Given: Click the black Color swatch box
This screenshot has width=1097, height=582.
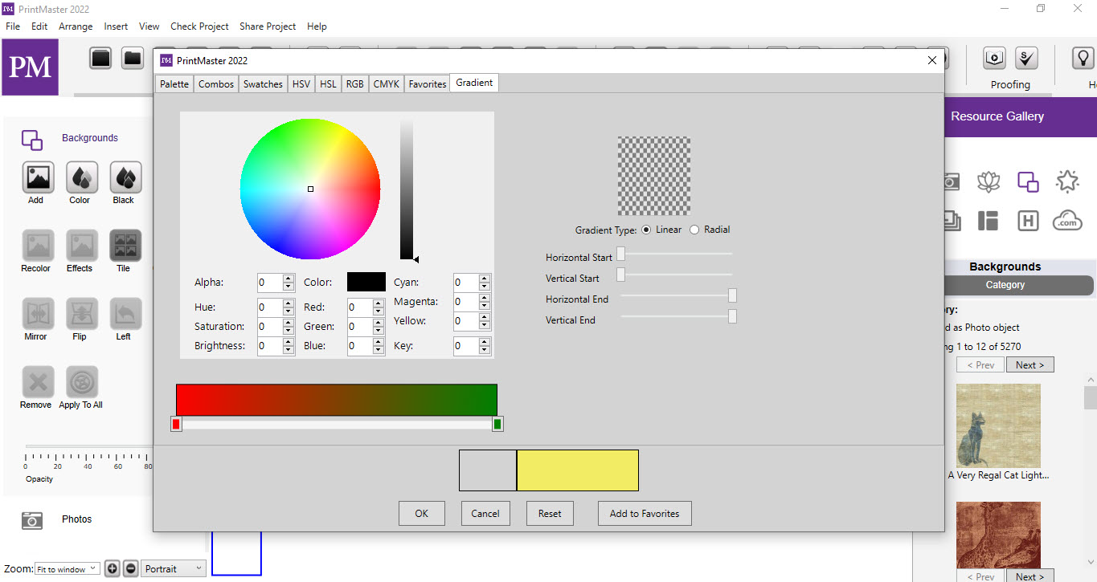Looking at the screenshot, I should (366, 282).
